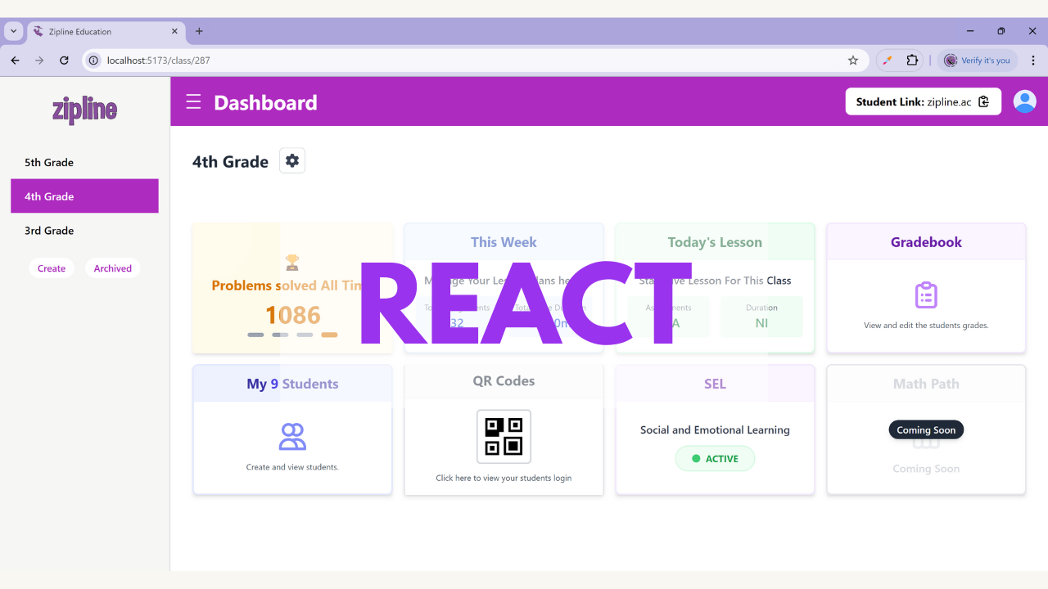The height and width of the screenshot is (589, 1048).
Task: Open the class settings gear icon
Action: pyautogui.click(x=292, y=161)
